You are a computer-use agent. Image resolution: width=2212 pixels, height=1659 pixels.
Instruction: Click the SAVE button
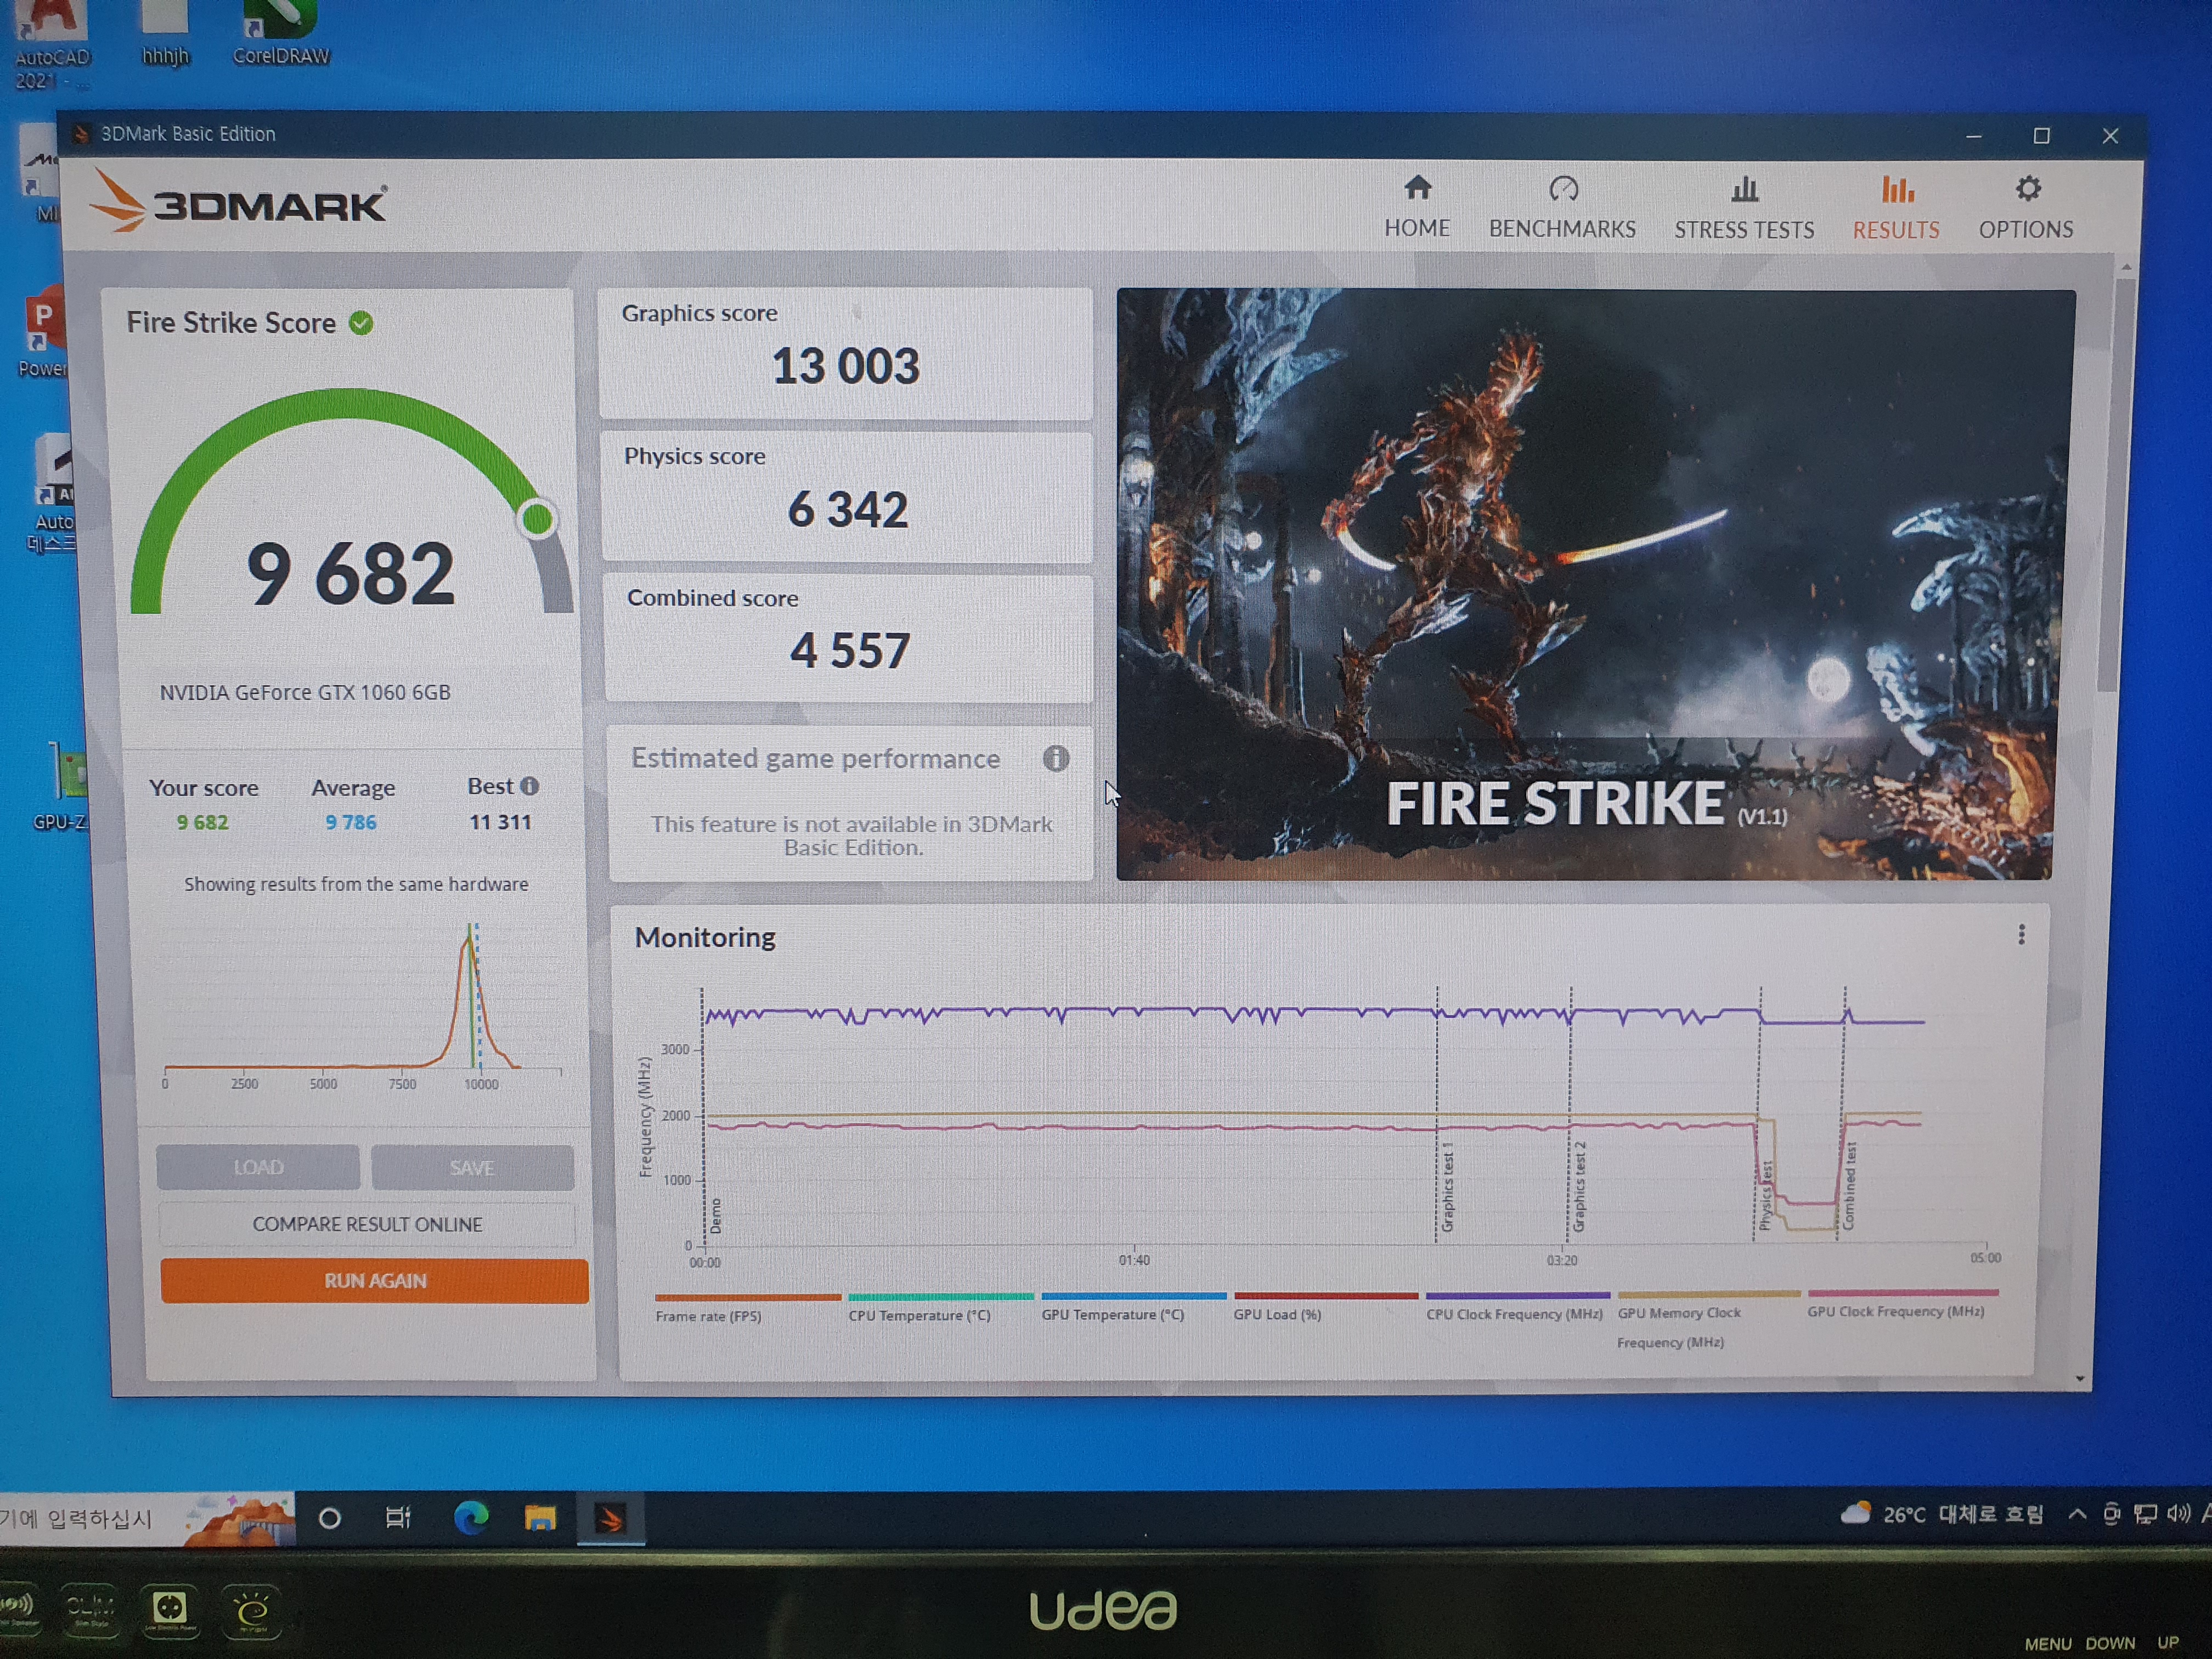coord(472,1168)
